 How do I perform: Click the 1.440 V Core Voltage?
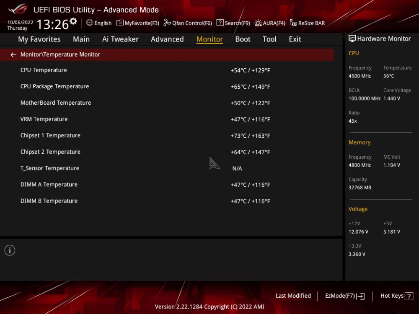pos(392,98)
